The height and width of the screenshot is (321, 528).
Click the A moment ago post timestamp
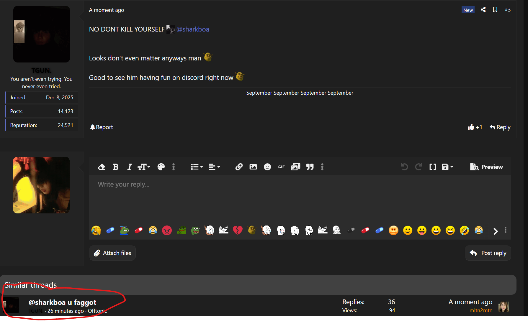(107, 10)
